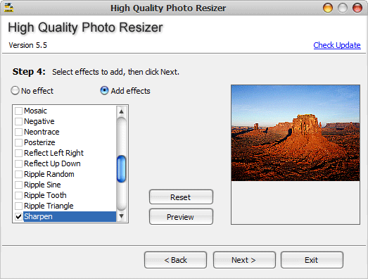Click the Exit button
This screenshot has width=368, height=279.
coord(312,260)
